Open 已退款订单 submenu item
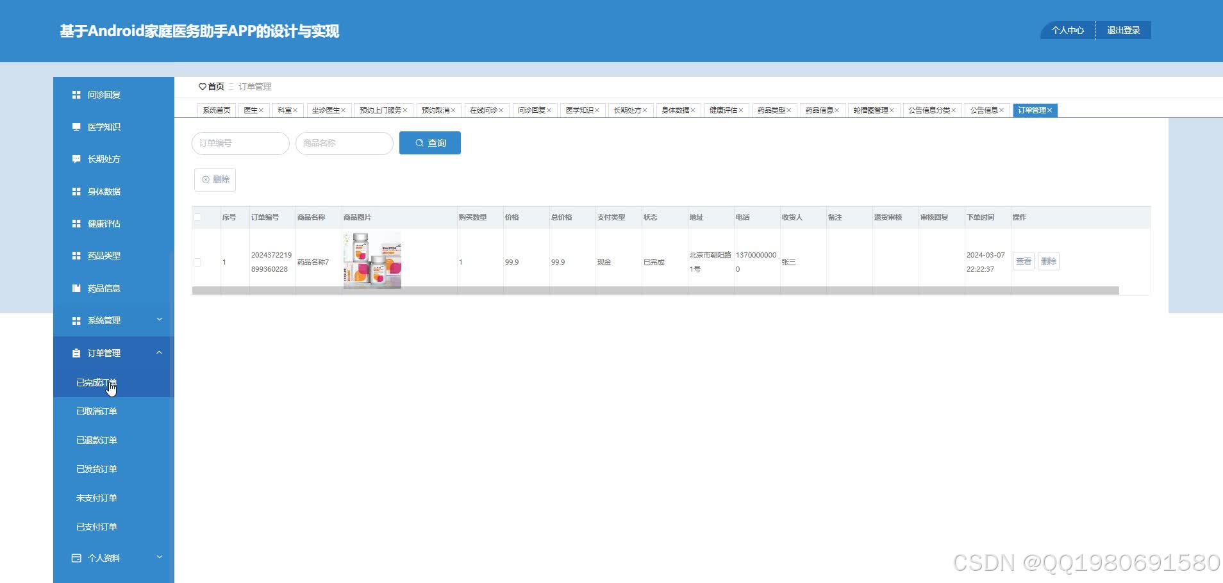The image size is (1223, 583). pos(113,440)
